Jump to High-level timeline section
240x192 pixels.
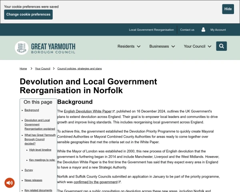point(40,150)
